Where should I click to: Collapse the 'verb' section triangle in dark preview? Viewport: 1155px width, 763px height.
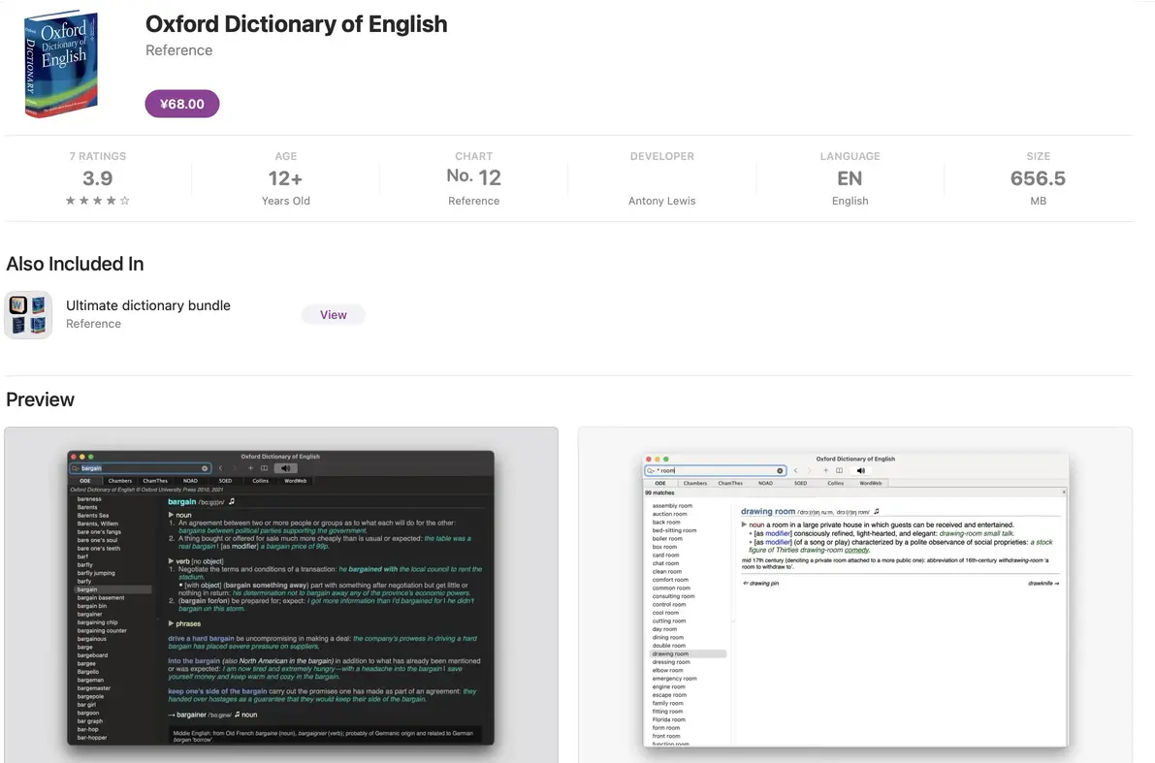[x=172, y=560]
